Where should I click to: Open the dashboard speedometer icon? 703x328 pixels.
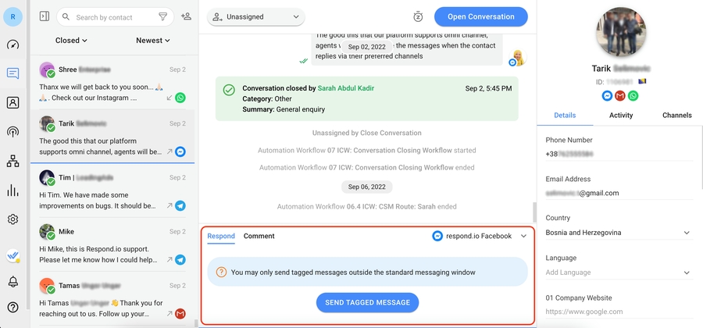pyautogui.click(x=12, y=45)
